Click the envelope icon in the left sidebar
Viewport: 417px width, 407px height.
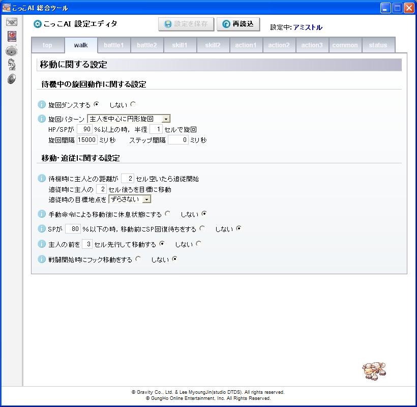pyautogui.click(x=12, y=22)
